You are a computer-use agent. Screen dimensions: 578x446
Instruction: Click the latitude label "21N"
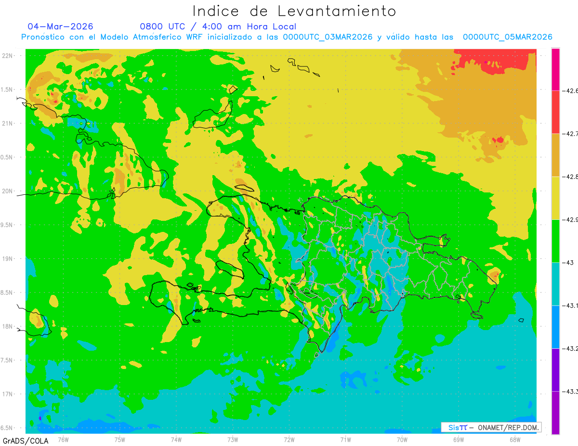8,123
